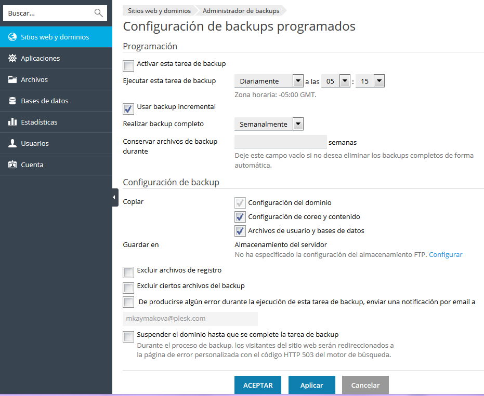The width and height of the screenshot is (484, 396).
Task: Click the folder icon next to Archivos
Action: (12, 80)
